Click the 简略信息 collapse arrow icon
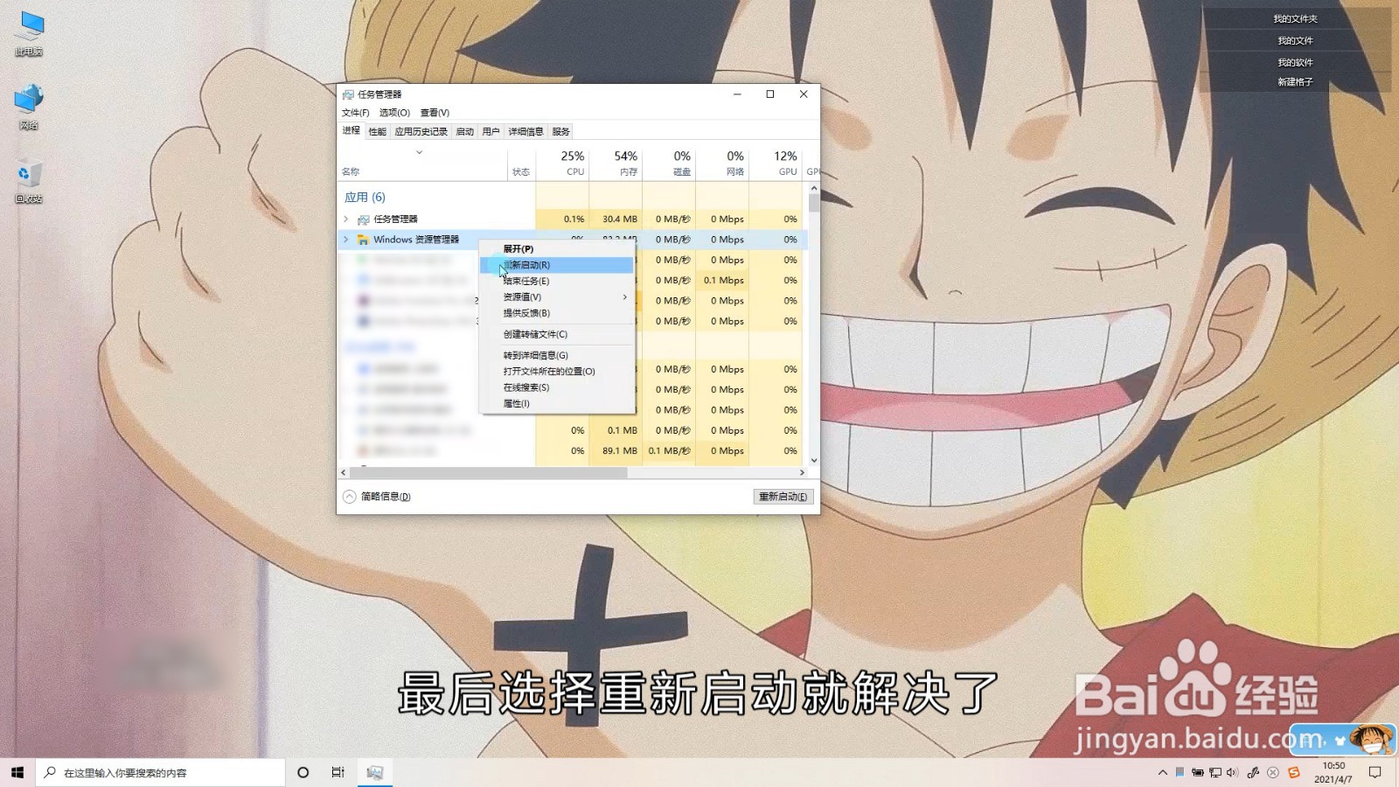 point(349,497)
